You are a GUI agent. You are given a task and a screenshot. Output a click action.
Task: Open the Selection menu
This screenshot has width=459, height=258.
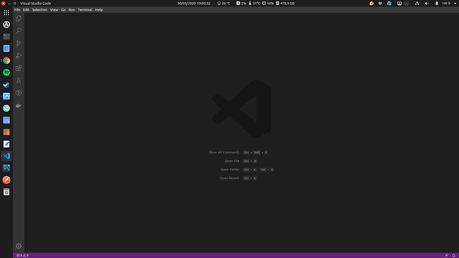(39, 10)
